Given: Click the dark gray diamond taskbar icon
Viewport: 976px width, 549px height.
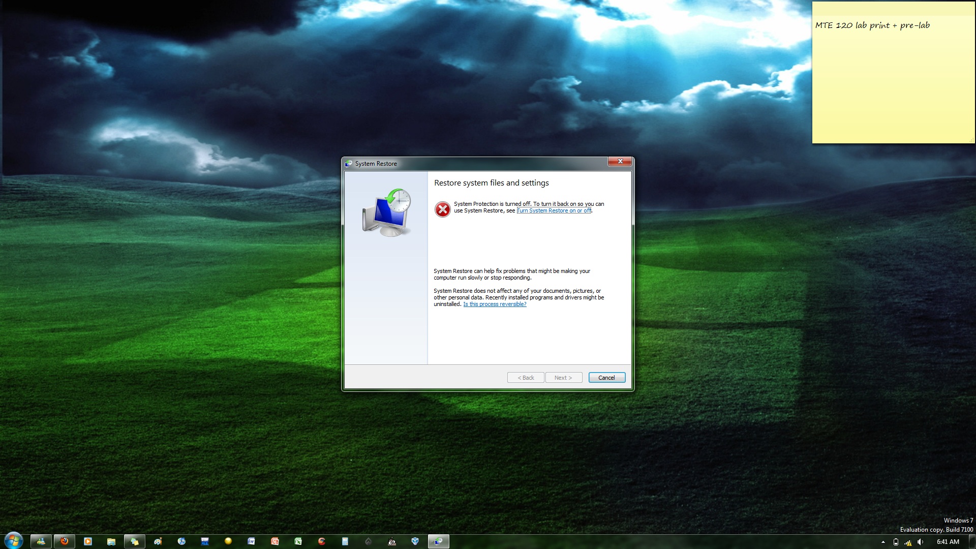Looking at the screenshot, I should click(x=369, y=541).
